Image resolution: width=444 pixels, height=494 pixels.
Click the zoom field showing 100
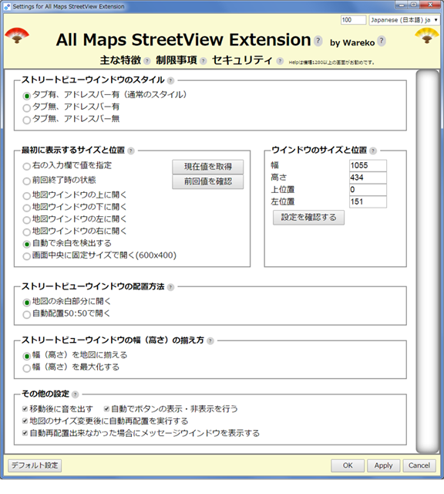click(x=353, y=20)
